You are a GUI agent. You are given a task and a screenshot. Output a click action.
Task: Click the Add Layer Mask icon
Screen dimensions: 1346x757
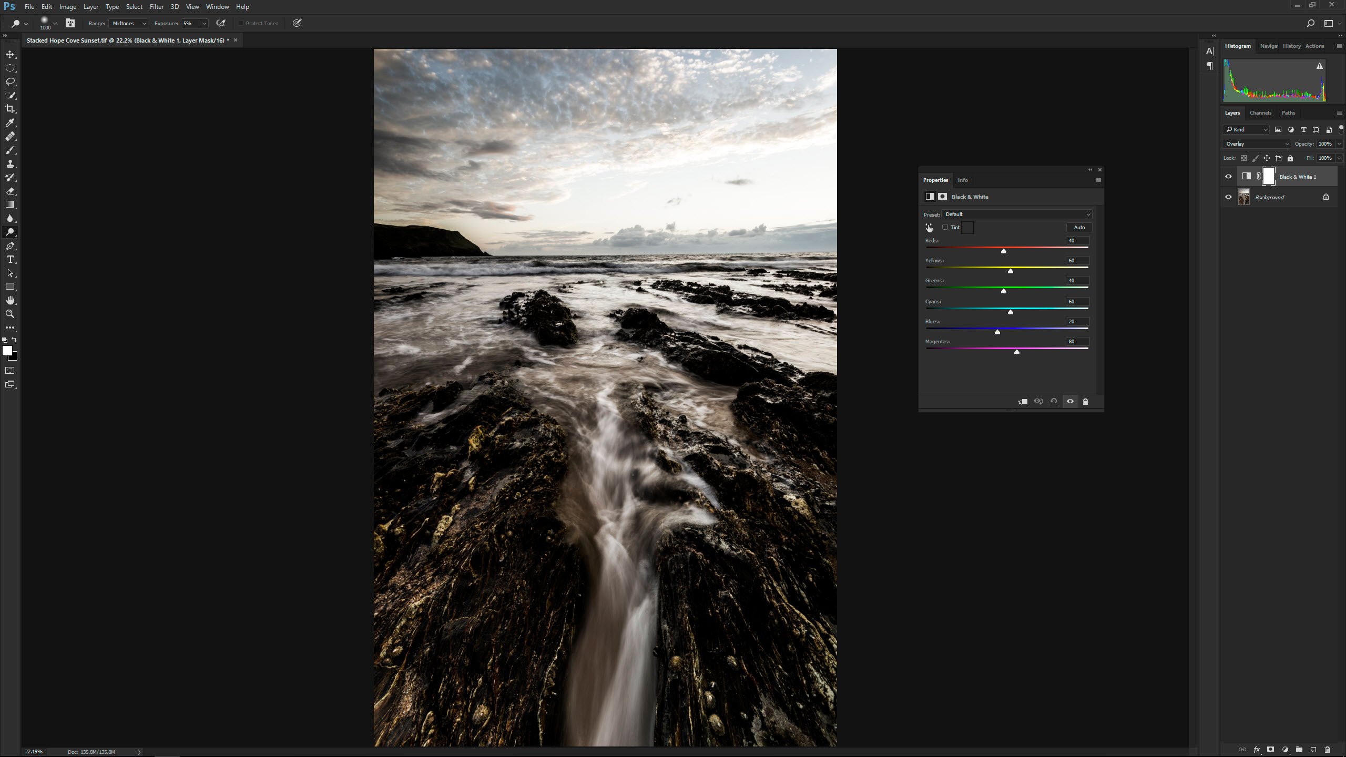tap(1270, 750)
